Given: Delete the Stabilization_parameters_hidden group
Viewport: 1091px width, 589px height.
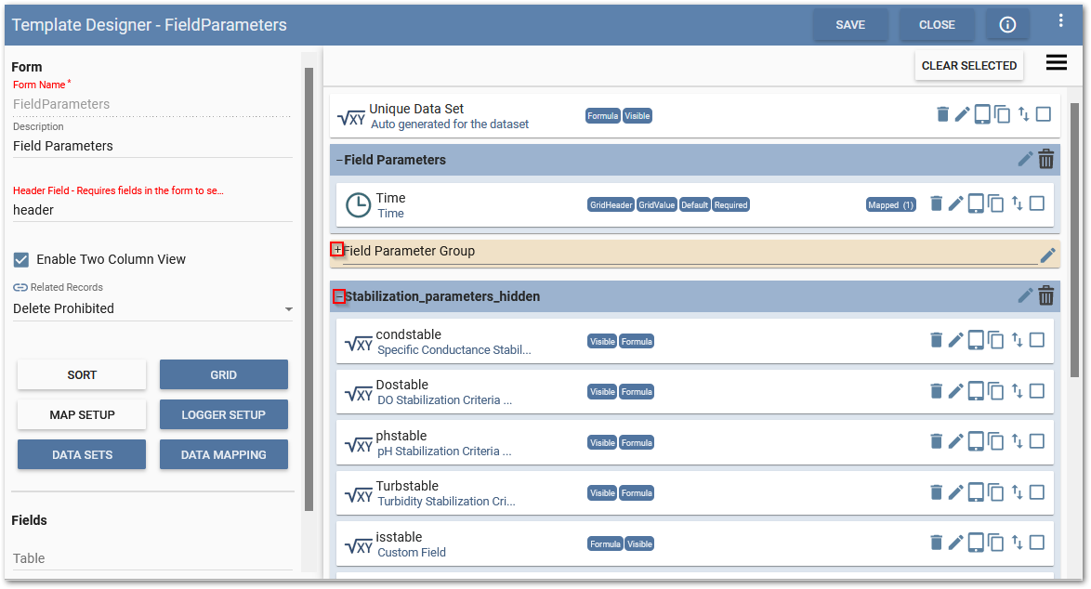Looking at the screenshot, I should pyautogui.click(x=1046, y=295).
